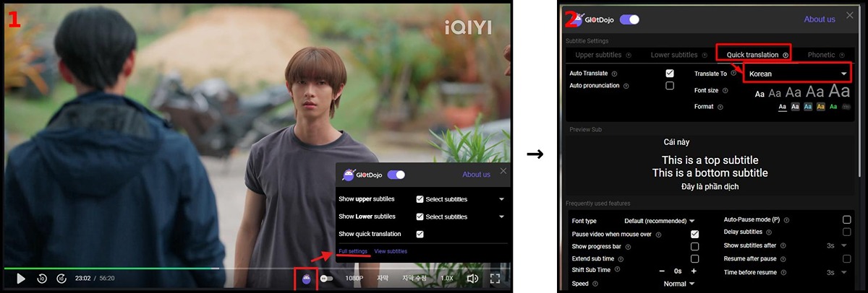Open GlotDojo extension icon in player bar

point(307,279)
